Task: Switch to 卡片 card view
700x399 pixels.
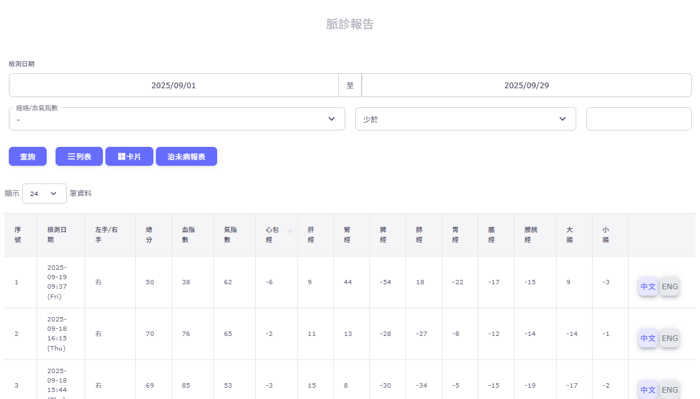Action: 129,156
